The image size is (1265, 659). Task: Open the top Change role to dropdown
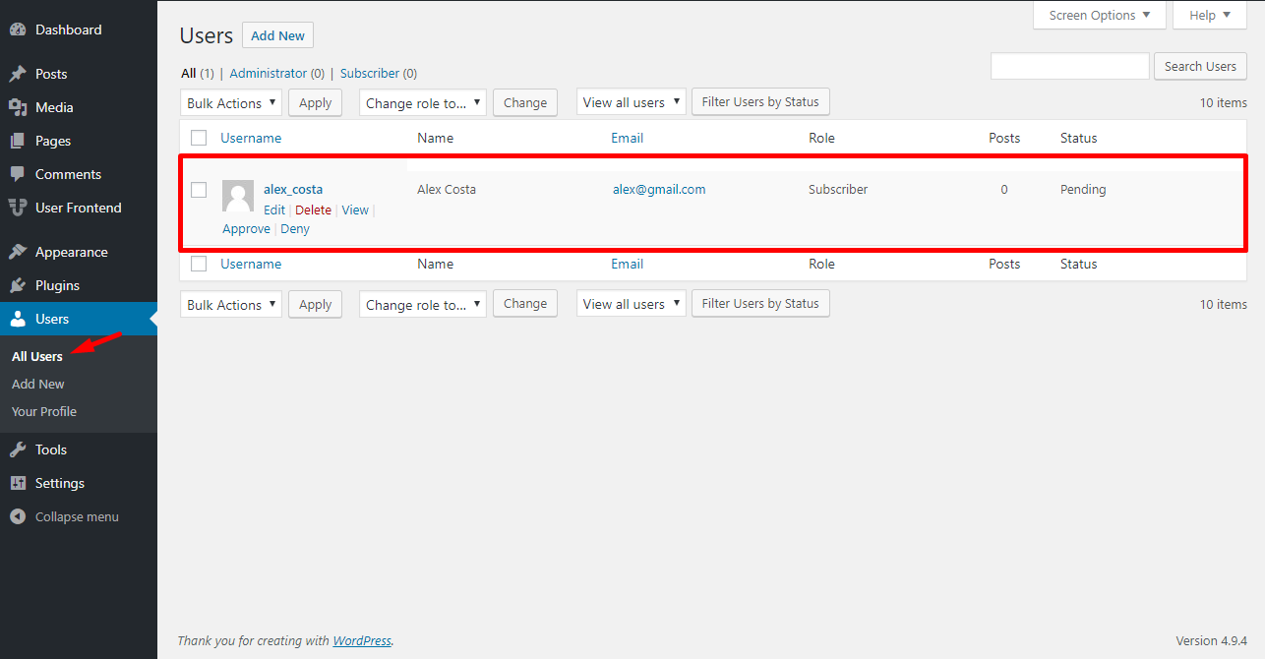(x=423, y=102)
